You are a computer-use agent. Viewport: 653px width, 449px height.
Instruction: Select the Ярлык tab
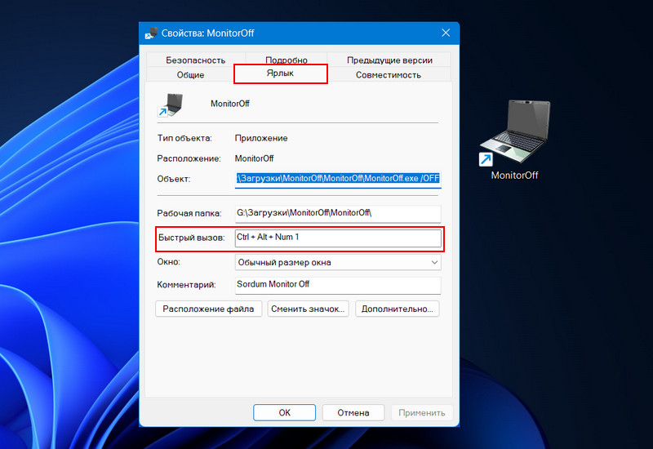(x=280, y=73)
